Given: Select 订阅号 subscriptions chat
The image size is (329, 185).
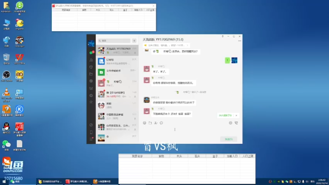Looking at the screenshot, I should coord(117,61).
